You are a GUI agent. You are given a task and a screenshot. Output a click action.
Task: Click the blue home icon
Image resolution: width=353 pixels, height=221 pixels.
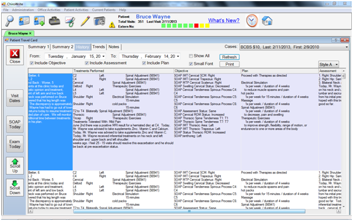(267, 21)
